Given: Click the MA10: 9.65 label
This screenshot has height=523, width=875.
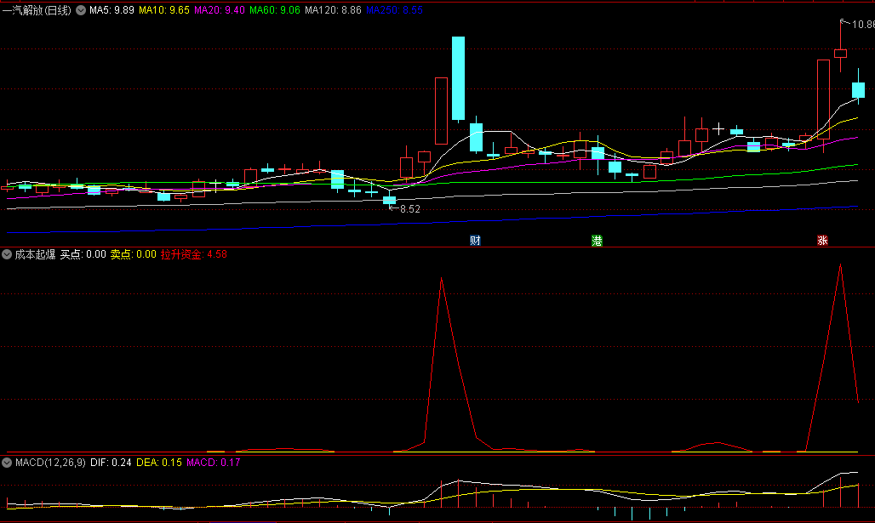Looking at the screenshot, I should pos(164,10).
